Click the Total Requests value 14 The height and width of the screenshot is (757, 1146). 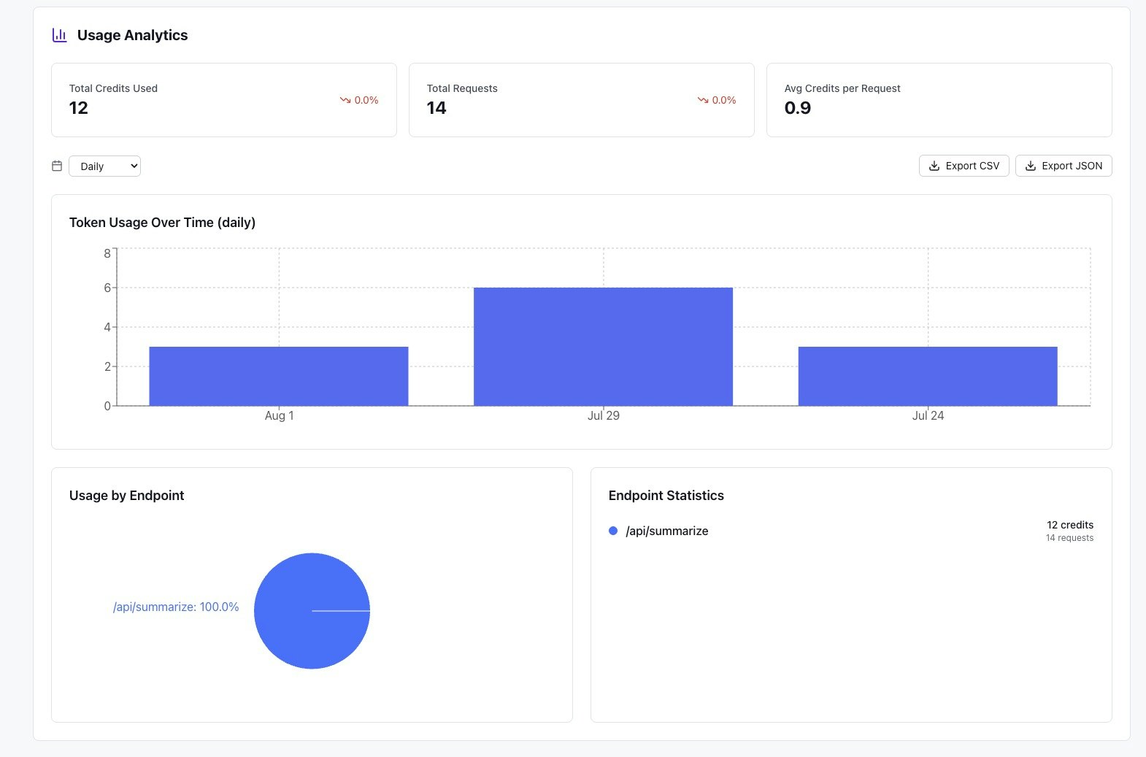[x=437, y=108]
